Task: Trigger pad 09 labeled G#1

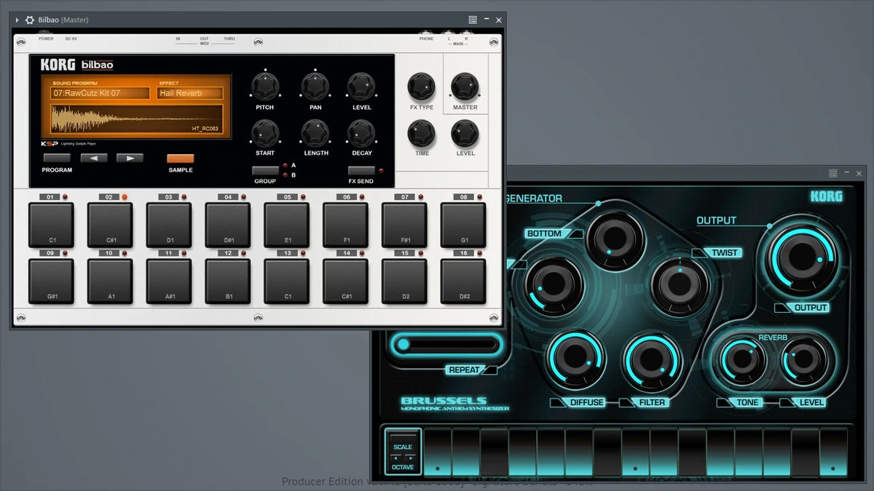Action: [x=51, y=281]
